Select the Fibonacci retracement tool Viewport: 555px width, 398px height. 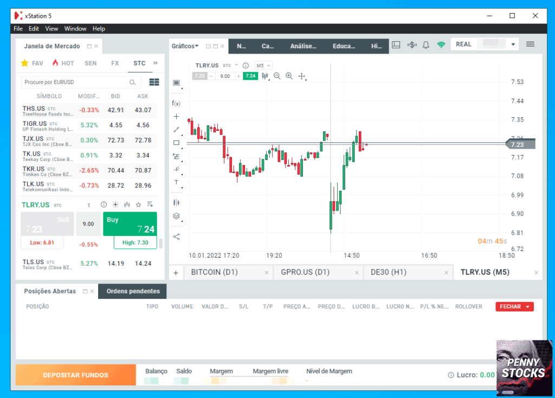(176, 156)
